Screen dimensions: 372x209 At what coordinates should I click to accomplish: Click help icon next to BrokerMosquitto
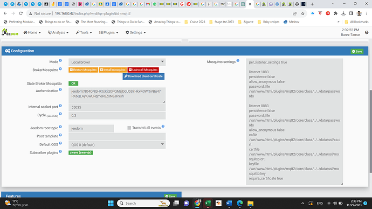60,69
